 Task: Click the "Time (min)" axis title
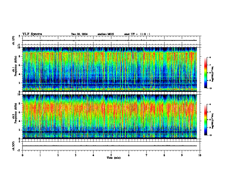(114, 158)
